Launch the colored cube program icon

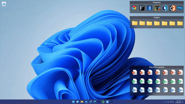click(x=134, y=8)
